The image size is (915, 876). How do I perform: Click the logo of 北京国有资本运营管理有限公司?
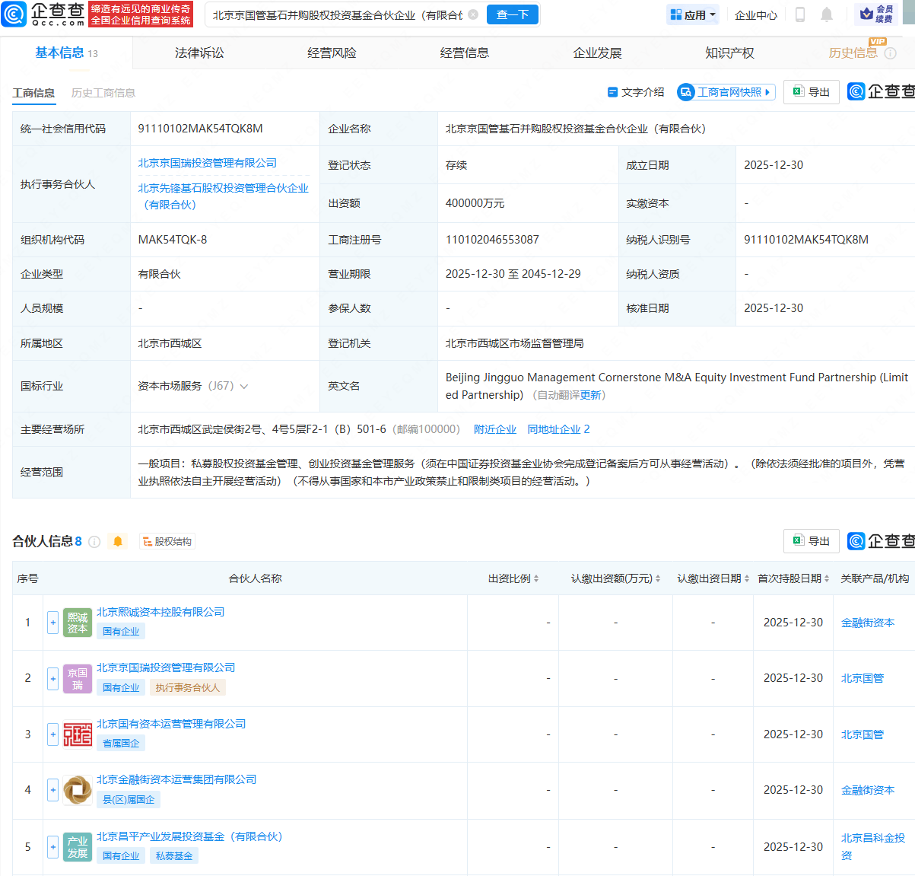pyautogui.click(x=78, y=734)
